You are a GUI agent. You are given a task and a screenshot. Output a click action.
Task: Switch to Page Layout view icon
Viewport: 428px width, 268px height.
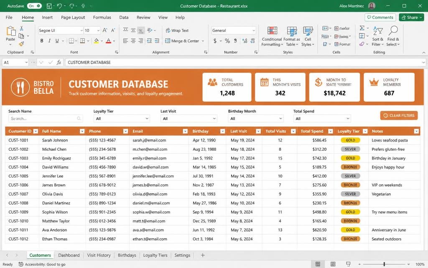[333, 264]
